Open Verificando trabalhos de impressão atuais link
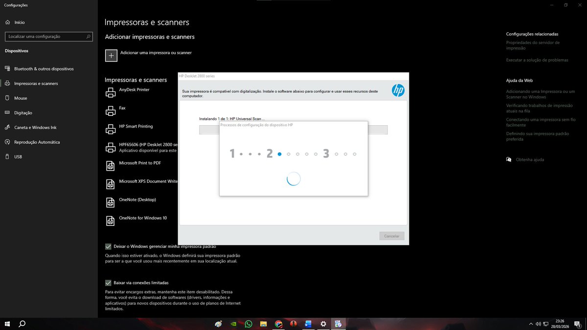Image resolution: width=587 pixels, height=330 pixels. (x=539, y=108)
